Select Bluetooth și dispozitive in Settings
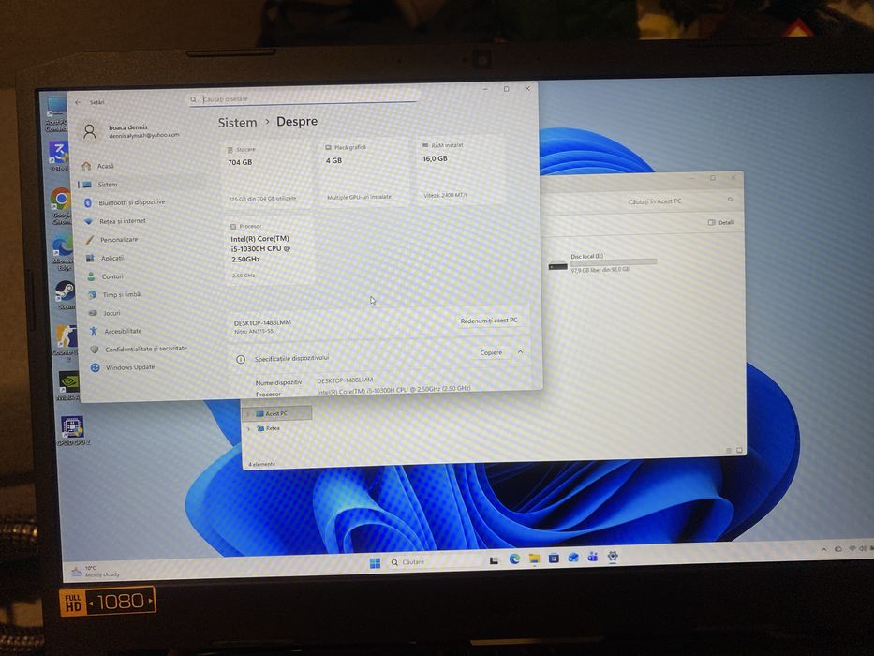Screen dimensions: 874x656 pyautogui.click(x=131, y=202)
